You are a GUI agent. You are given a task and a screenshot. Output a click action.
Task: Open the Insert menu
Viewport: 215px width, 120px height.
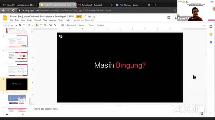[x=30, y=20]
